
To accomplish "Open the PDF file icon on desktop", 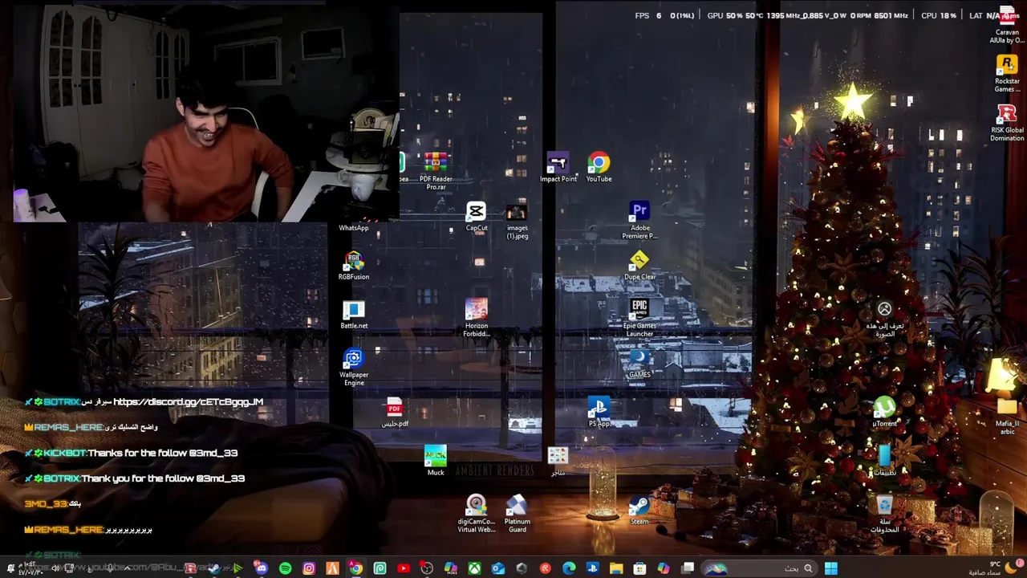I will point(394,413).
